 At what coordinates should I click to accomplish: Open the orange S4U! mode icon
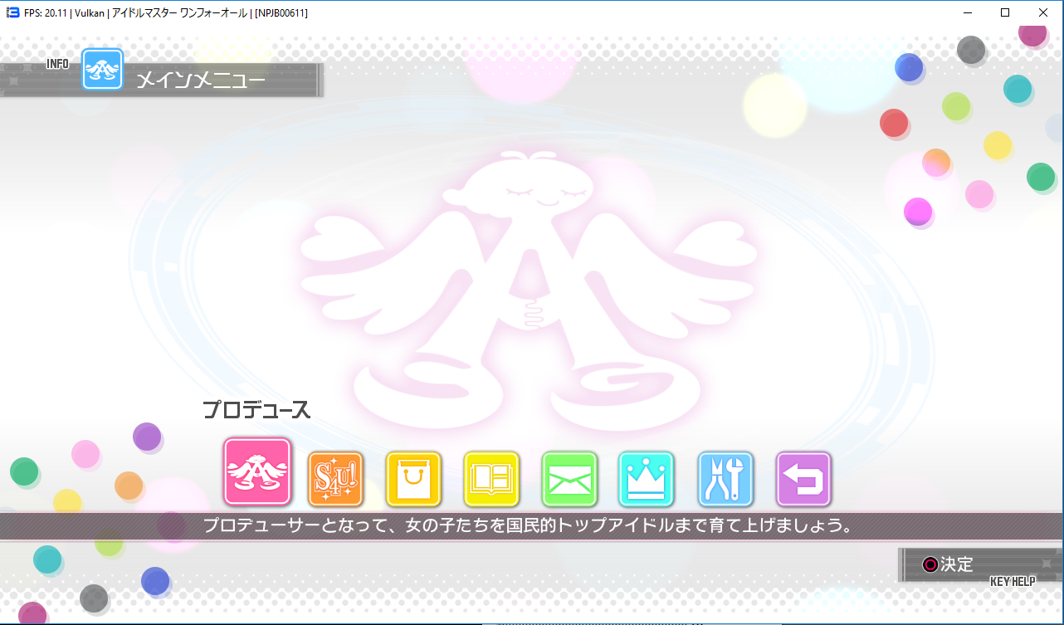pos(335,479)
